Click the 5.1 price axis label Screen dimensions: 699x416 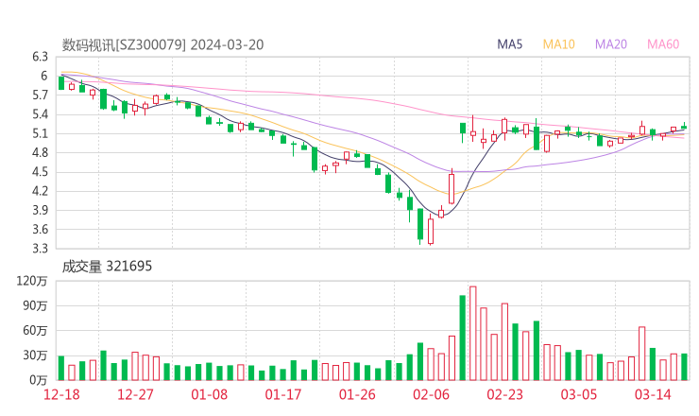click(40, 133)
